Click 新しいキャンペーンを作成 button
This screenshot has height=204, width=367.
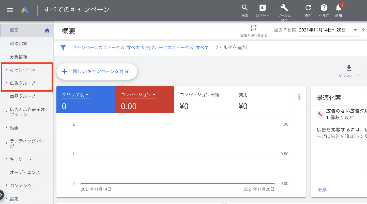click(97, 72)
